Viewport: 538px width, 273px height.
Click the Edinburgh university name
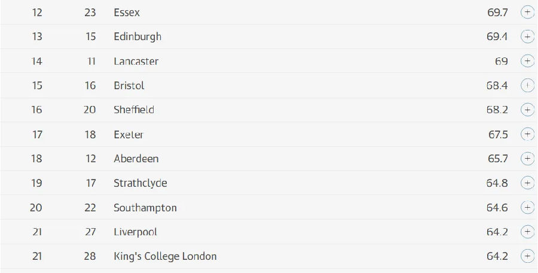137,37
